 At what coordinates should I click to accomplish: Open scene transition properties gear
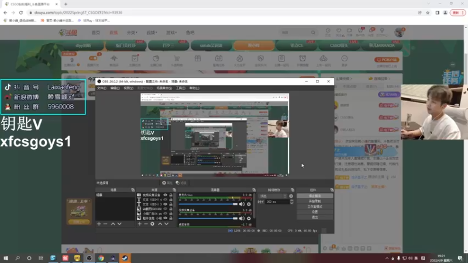click(x=291, y=196)
